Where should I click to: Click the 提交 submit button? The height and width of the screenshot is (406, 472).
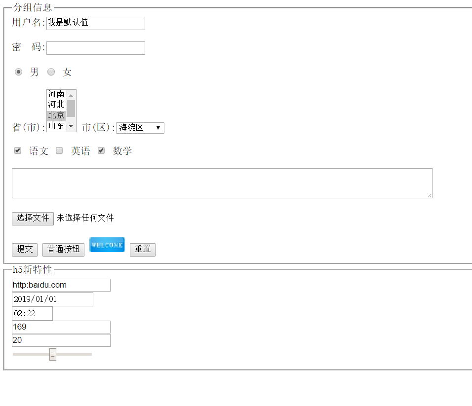click(25, 250)
